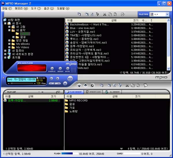Switch to the MEMORY CARD tab
The image size is (173, 158).
pos(93,92)
